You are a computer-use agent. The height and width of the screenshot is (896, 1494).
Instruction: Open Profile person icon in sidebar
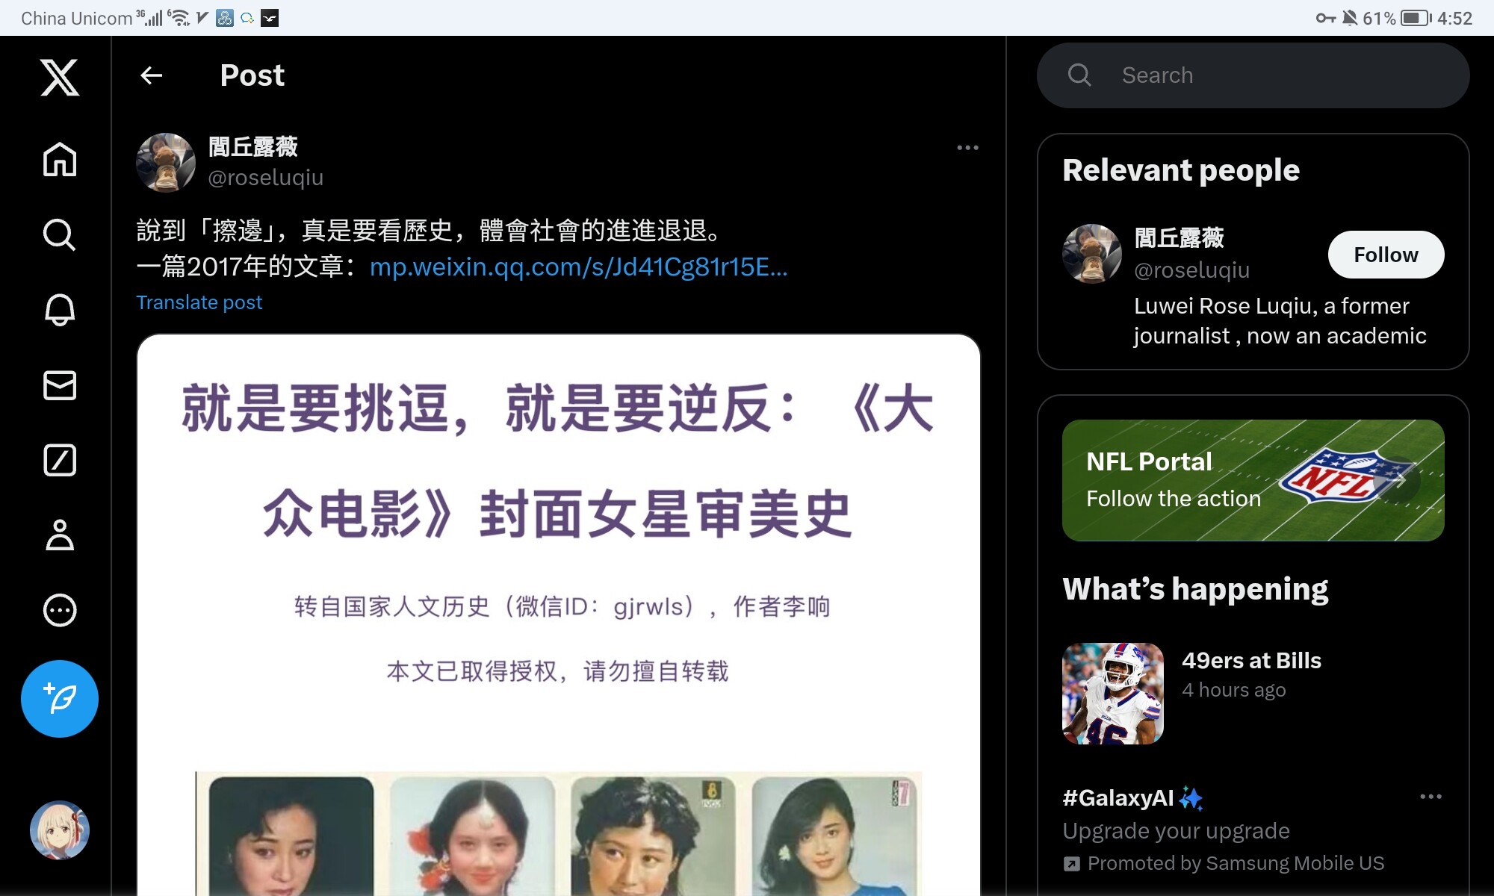pyautogui.click(x=60, y=535)
